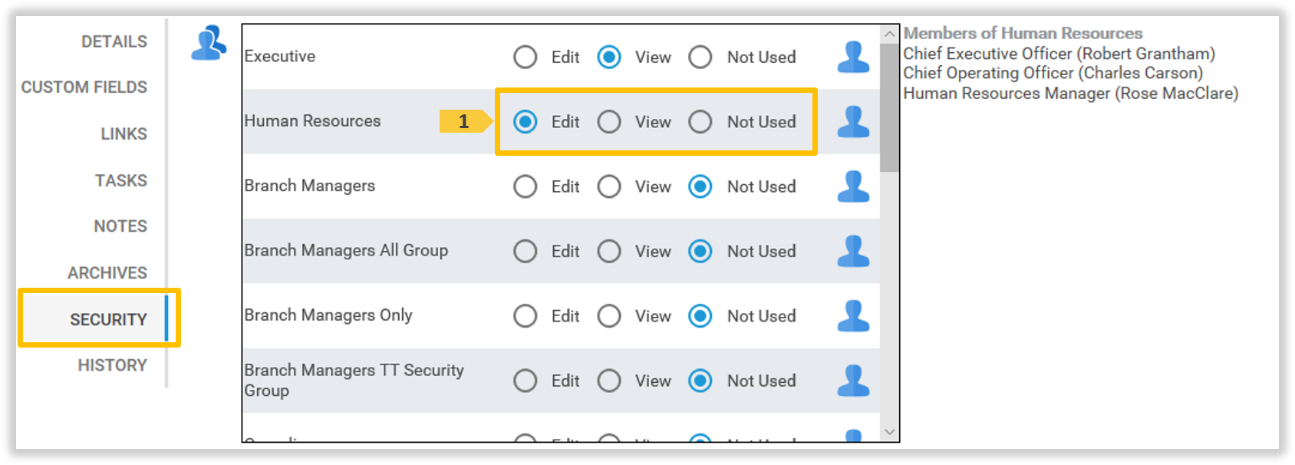The width and height of the screenshot is (1295, 465).
Task: Click Branch Managers Only members icon
Action: point(853,315)
